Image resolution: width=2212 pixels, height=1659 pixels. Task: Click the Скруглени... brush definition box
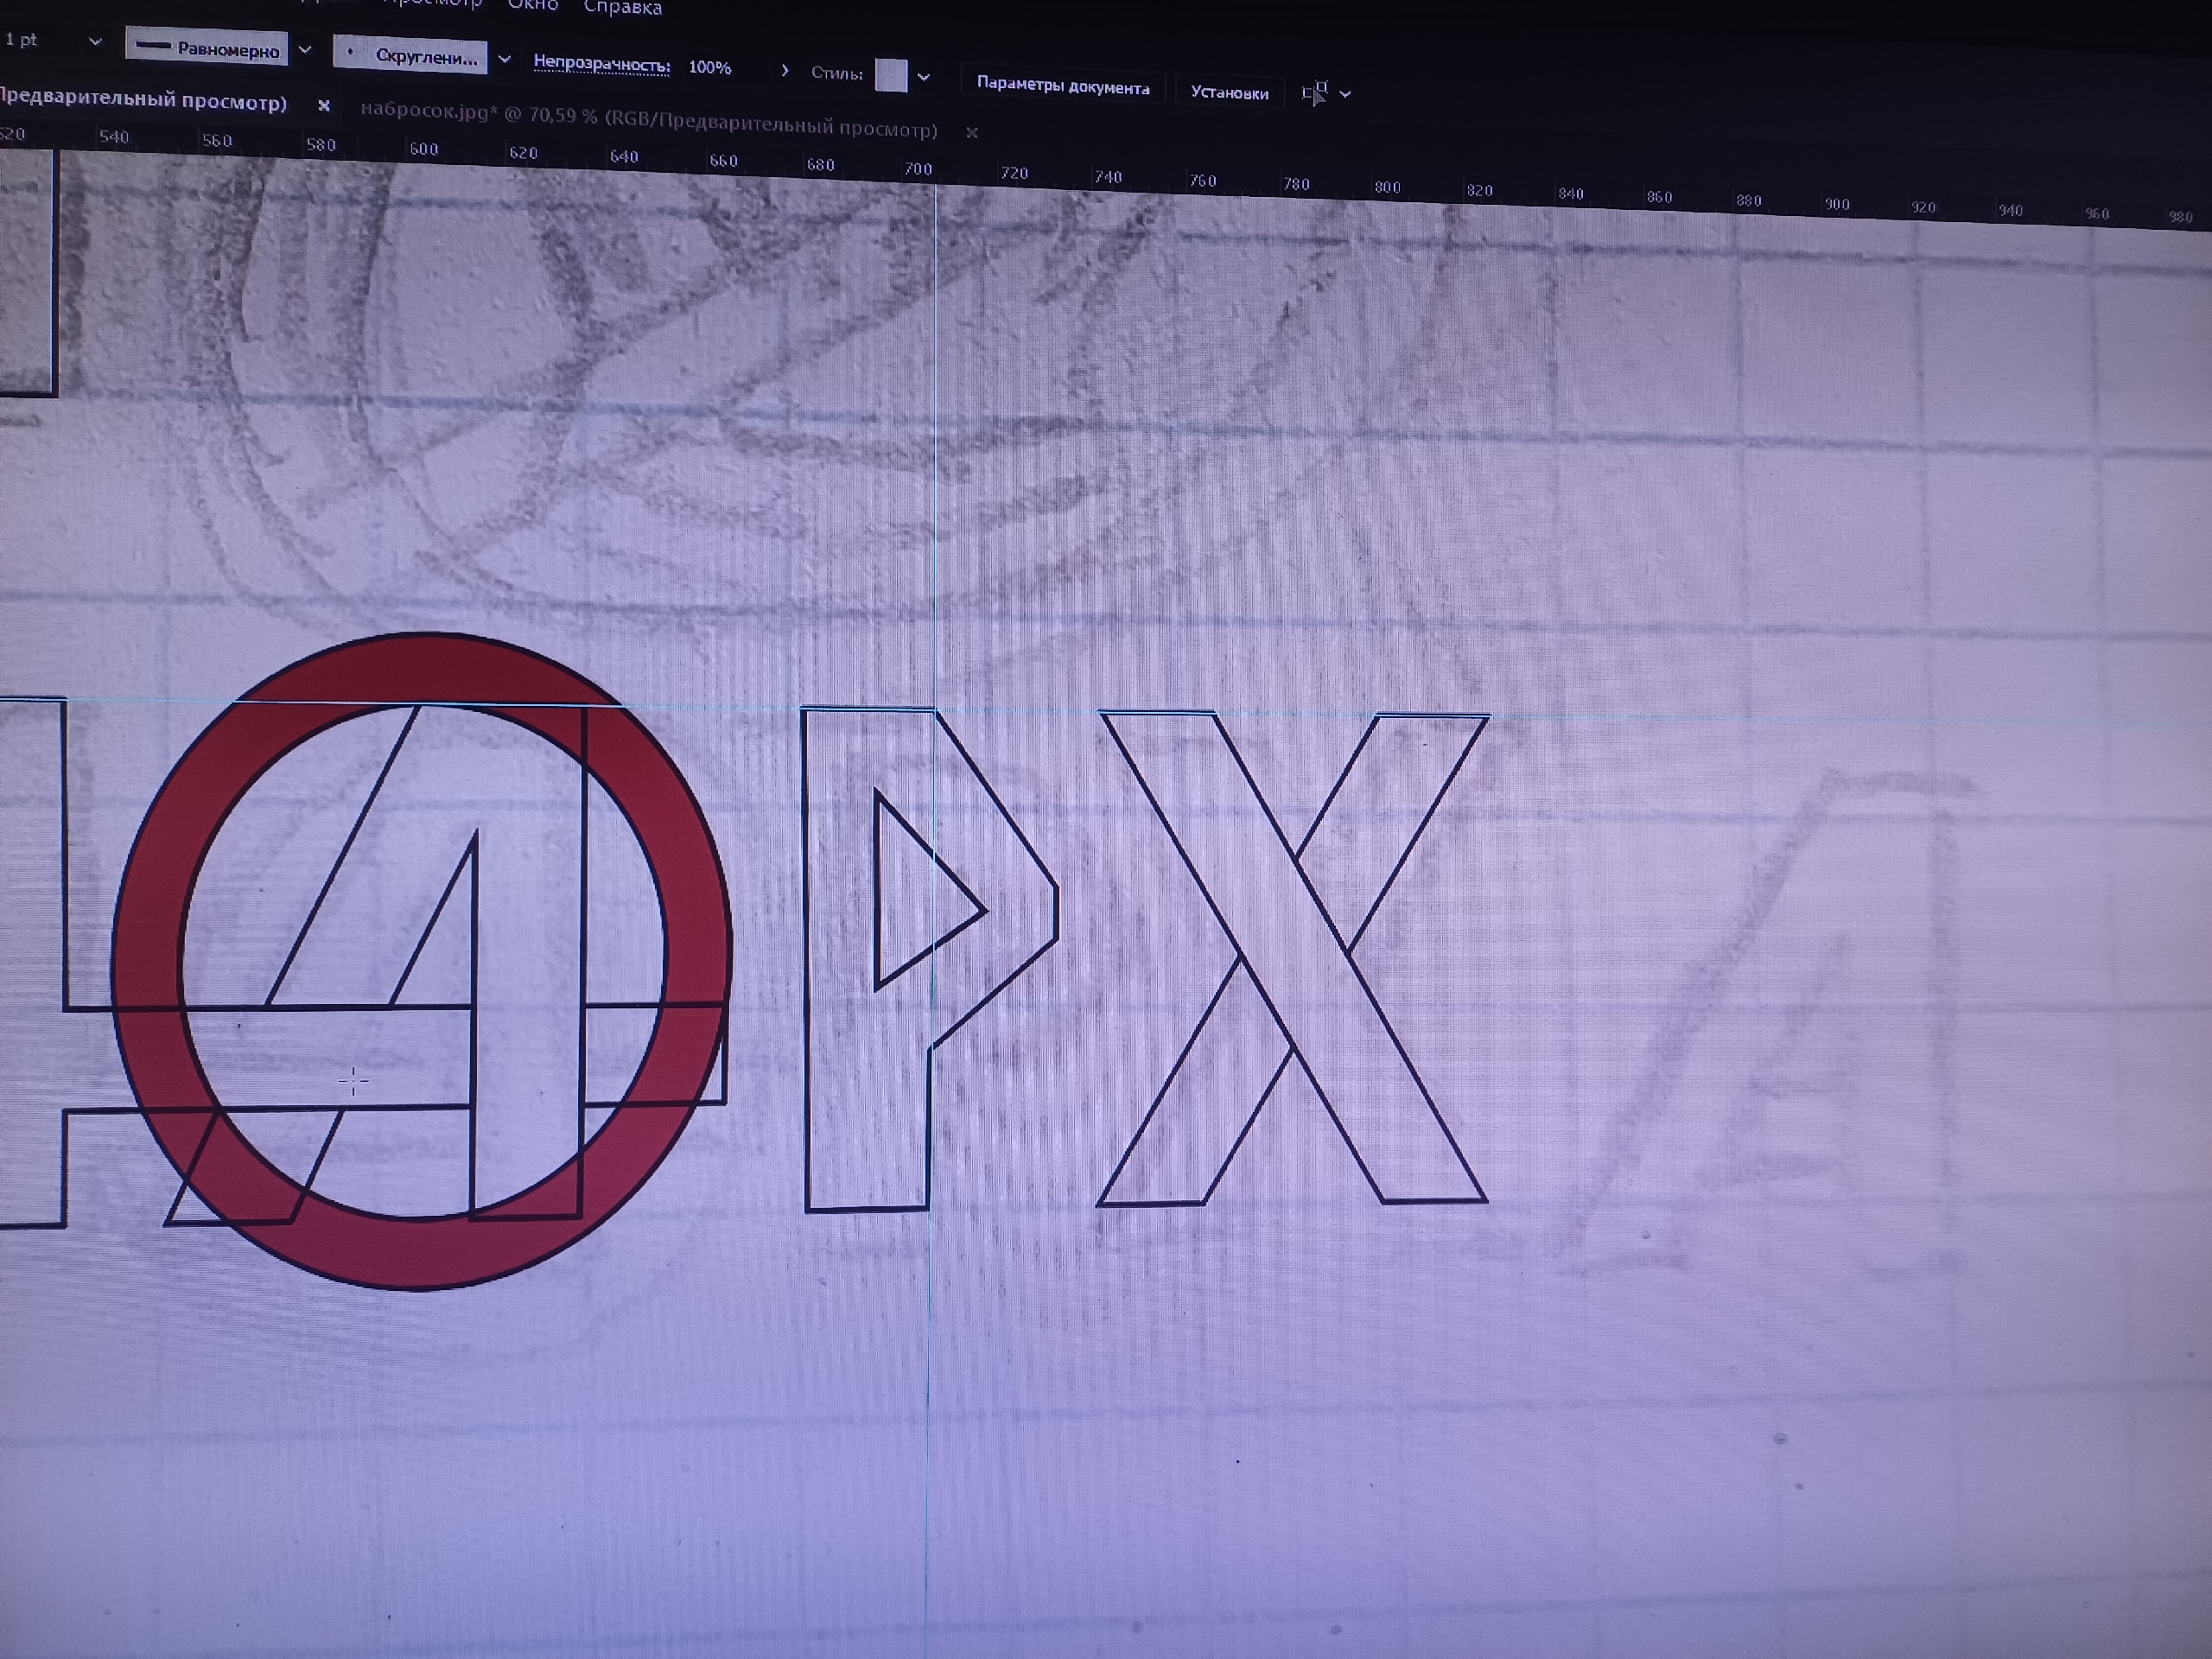click(x=411, y=56)
